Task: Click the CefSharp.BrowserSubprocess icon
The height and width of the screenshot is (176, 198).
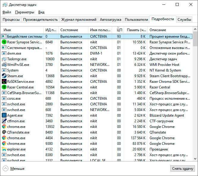Action: pos(4,93)
